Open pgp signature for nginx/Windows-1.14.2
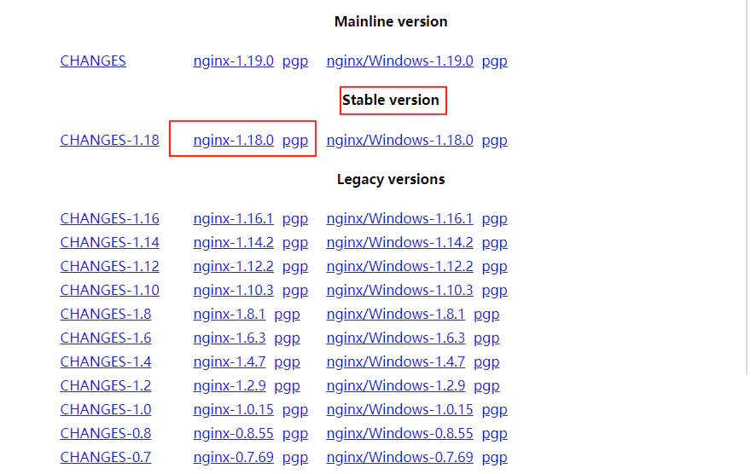The width and height of the screenshot is (751, 474). pyautogui.click(x=494, y=244)
